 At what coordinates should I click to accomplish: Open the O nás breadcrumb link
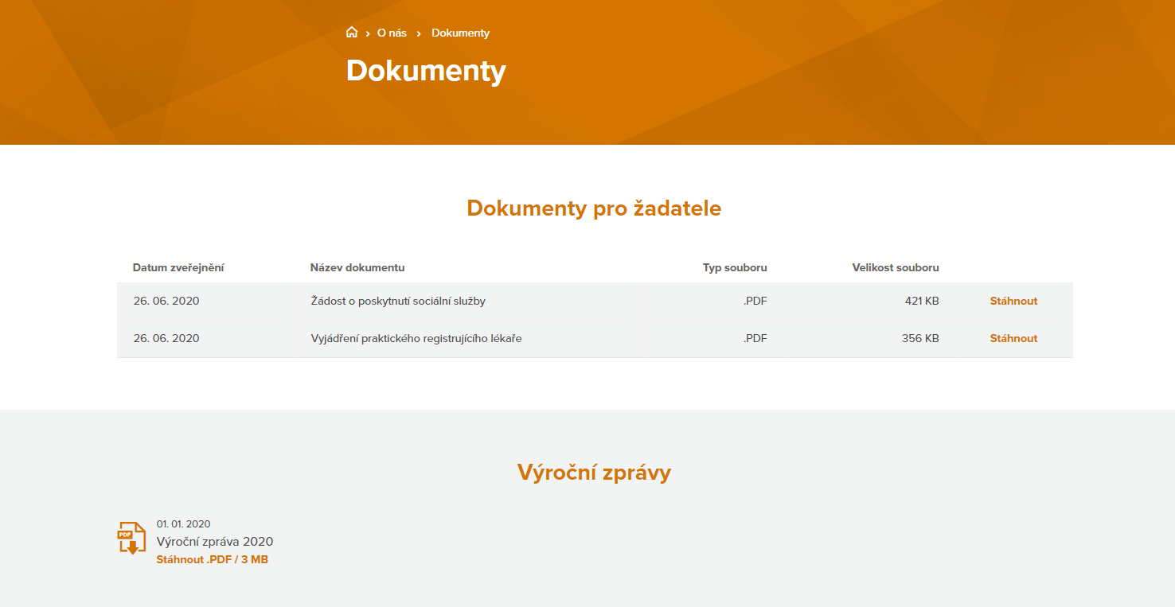[392, 33]
